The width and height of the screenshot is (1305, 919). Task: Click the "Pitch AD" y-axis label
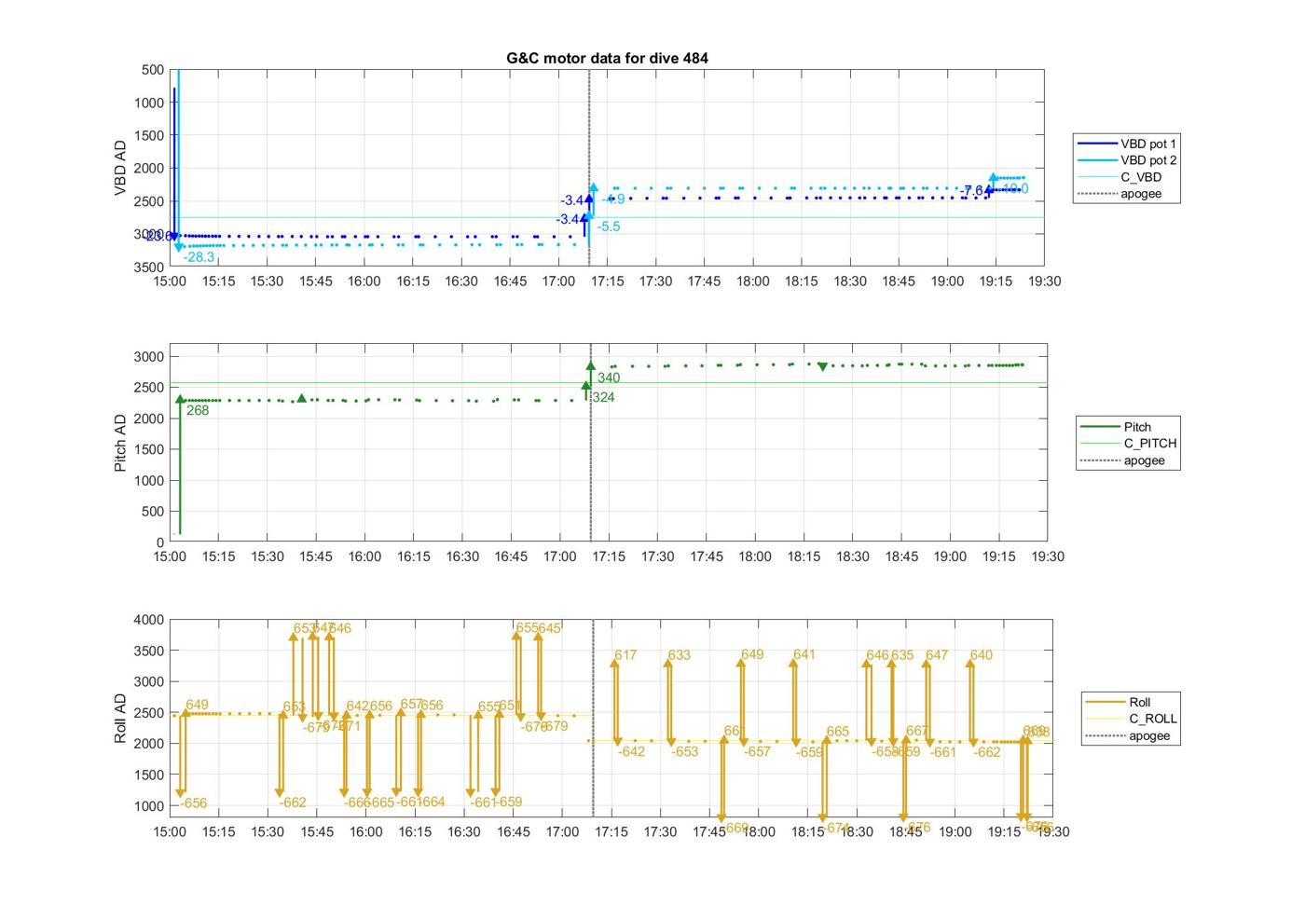point(120,443)
